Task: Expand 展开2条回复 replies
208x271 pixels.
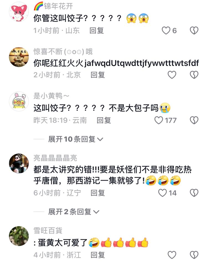Action: click(x=74, y=212)
